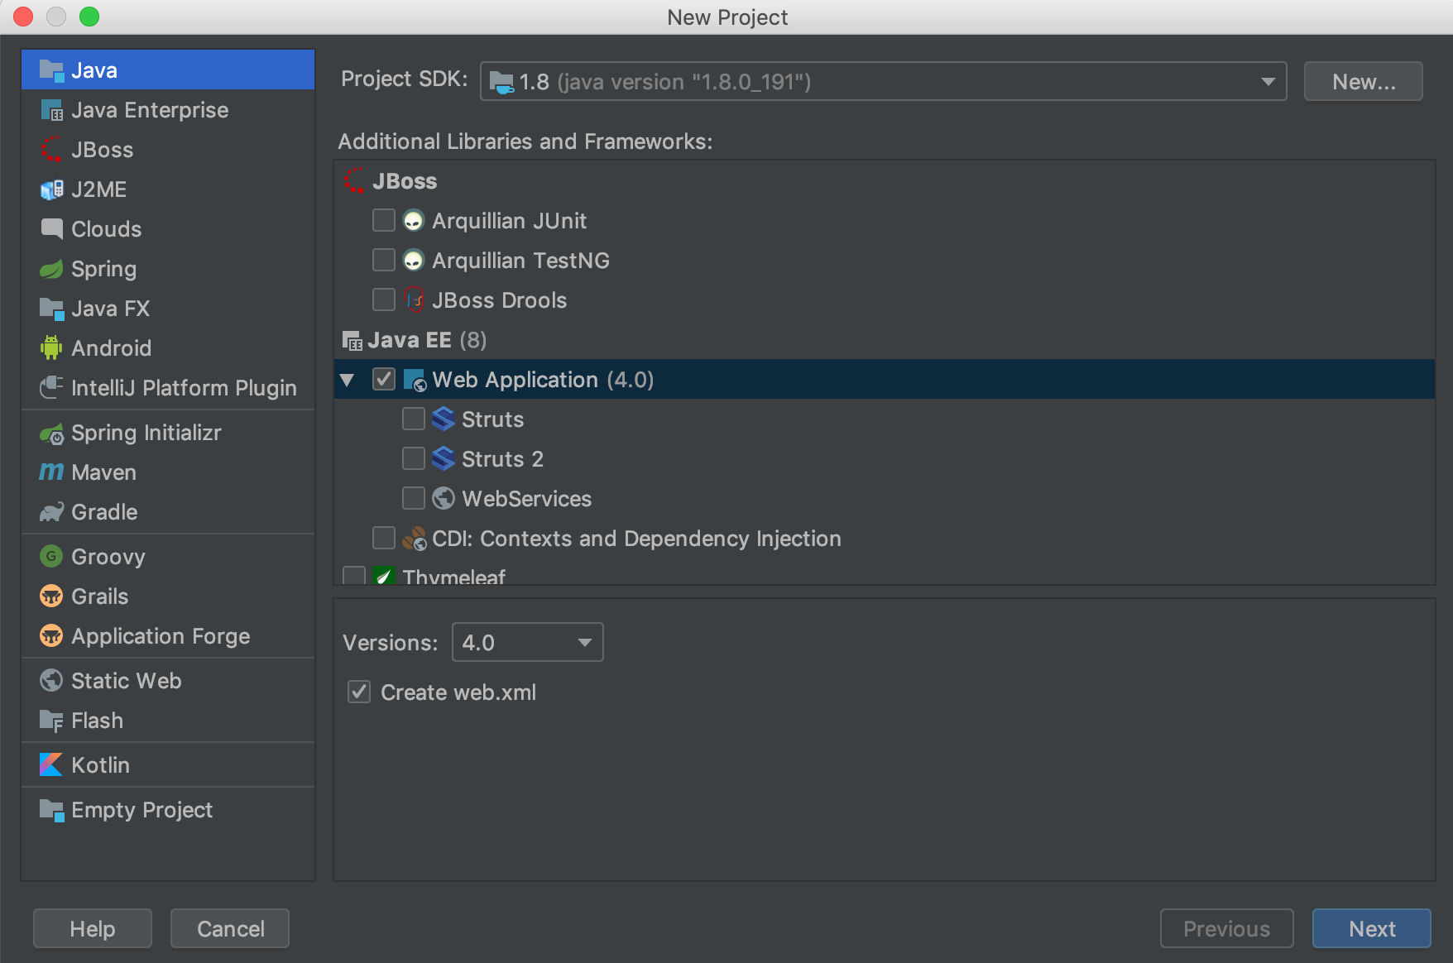Screen dimensions: 1453x963
Task: Enable the Arquillian JUnit checkbox
Action: (384, 221)
